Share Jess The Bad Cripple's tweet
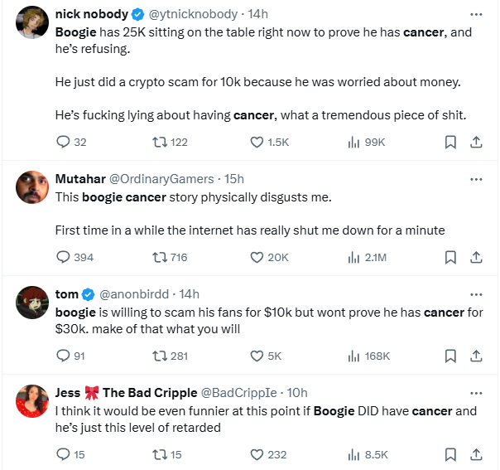 pyautogui.click(x=476, y=455)
